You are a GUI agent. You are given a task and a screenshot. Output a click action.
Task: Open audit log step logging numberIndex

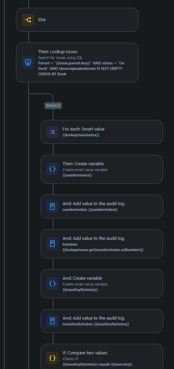pyautogui.click(x=102, y=206)
